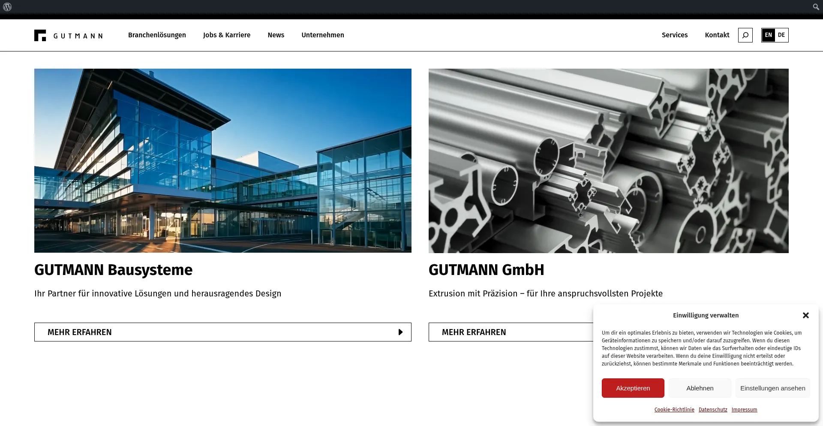Open admin bar search magnifier icon
Viewport: 823px width, 426px height.
[816, 7]
